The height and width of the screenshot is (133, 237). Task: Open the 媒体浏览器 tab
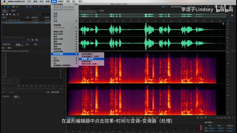[6, 44]
